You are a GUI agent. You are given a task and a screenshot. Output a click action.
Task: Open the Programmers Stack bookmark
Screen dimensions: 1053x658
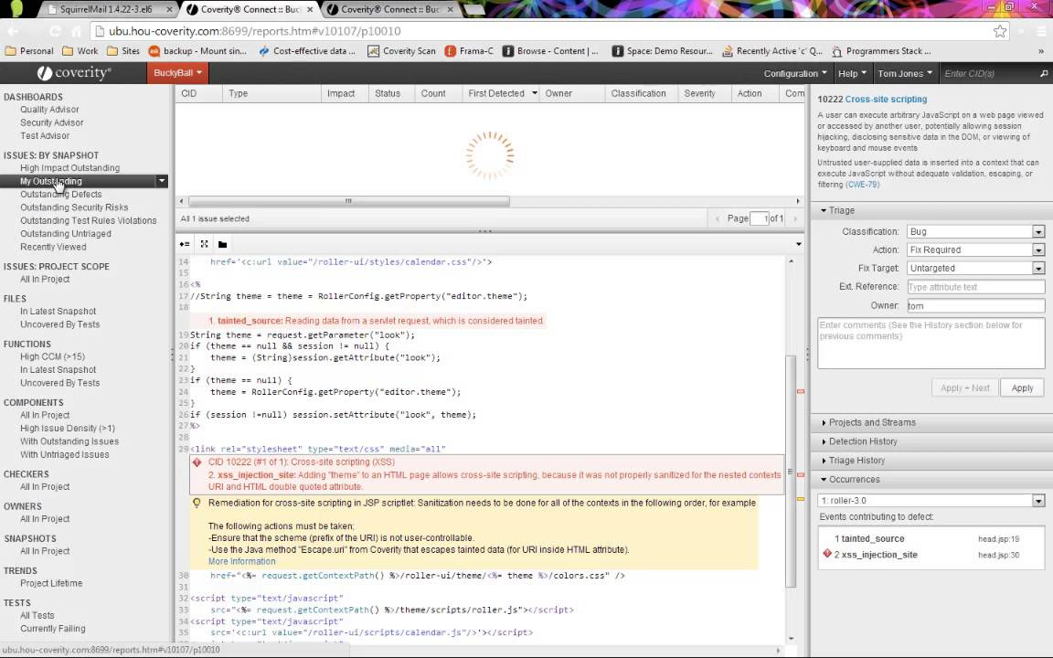[881, 51]
